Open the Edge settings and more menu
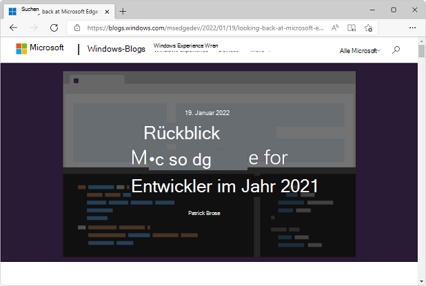The image size is (426, 286). (412, 28)
